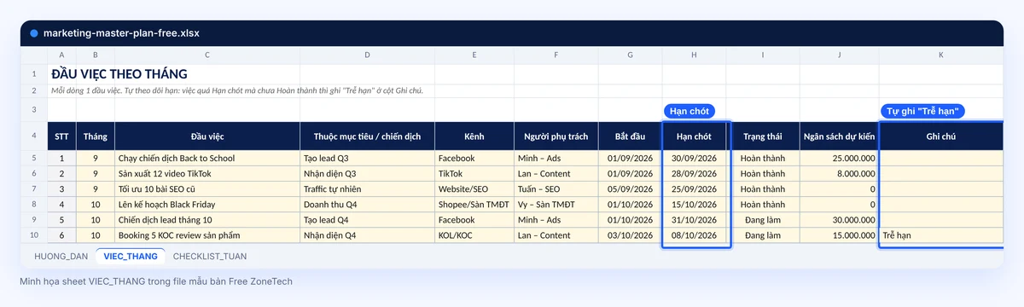
Task: Select cell 'Lên kế hoạch Black Friday'
Action: pyautogui.click(x=207, y=204)
